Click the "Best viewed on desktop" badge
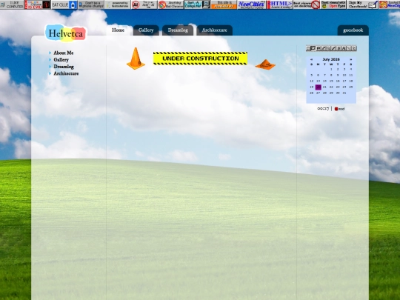The height and width of the screenshot is (300, 400). click(307, 4)
